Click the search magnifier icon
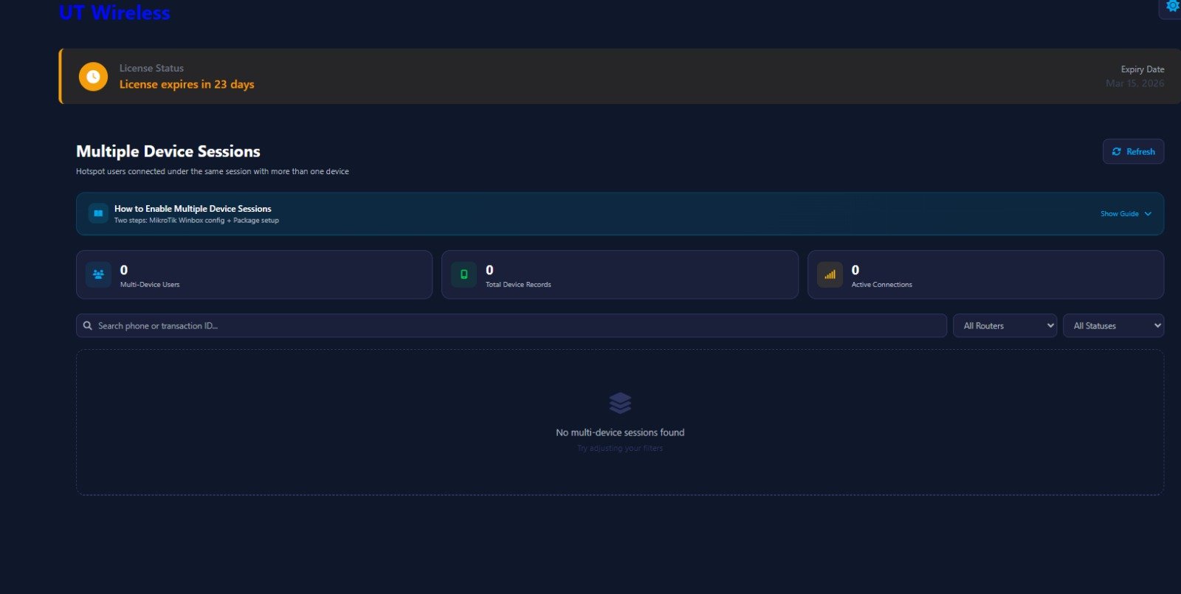 click(88, 325)
